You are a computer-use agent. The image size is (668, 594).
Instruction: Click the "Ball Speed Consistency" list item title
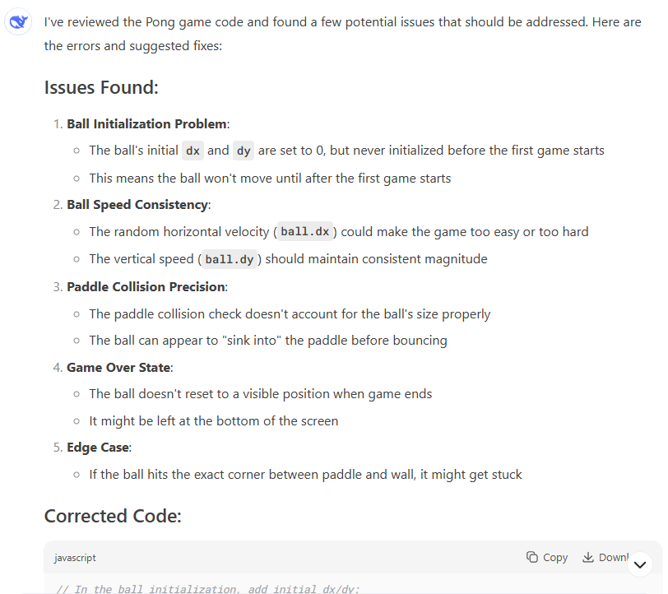(x=137, y=205)
